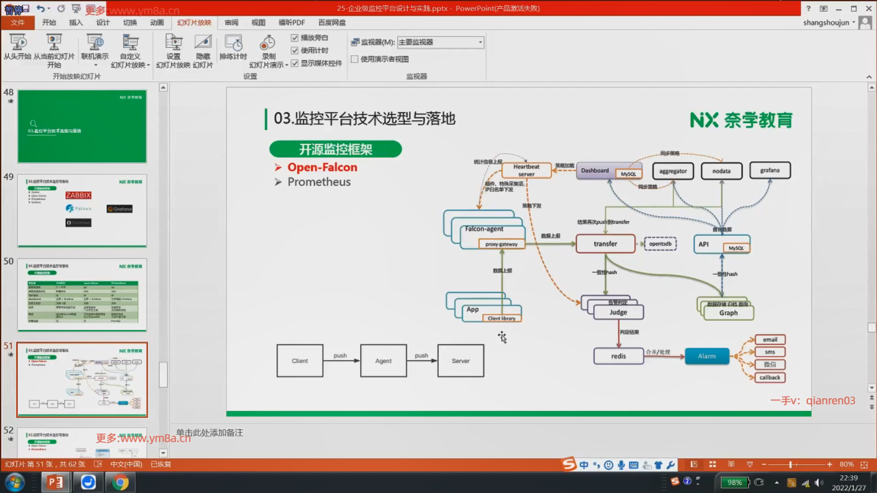Open the 插入 (Insert) ribbon tab
Viewport: 877px width, 493px height.
[x=76, y=22]
